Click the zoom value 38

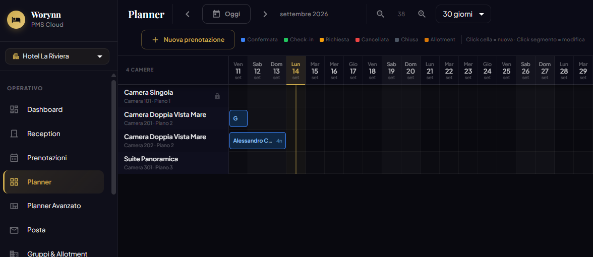point(401,14)
